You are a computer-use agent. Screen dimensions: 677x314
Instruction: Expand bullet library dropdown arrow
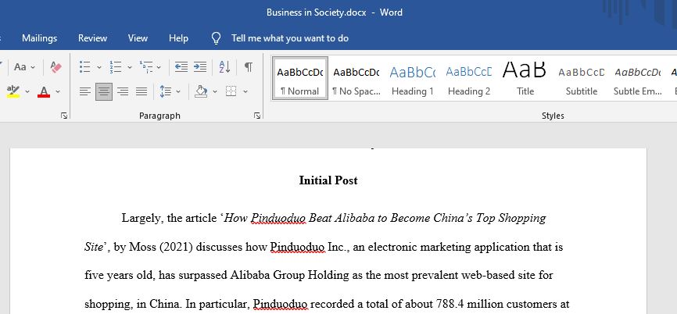click(99, 67)
